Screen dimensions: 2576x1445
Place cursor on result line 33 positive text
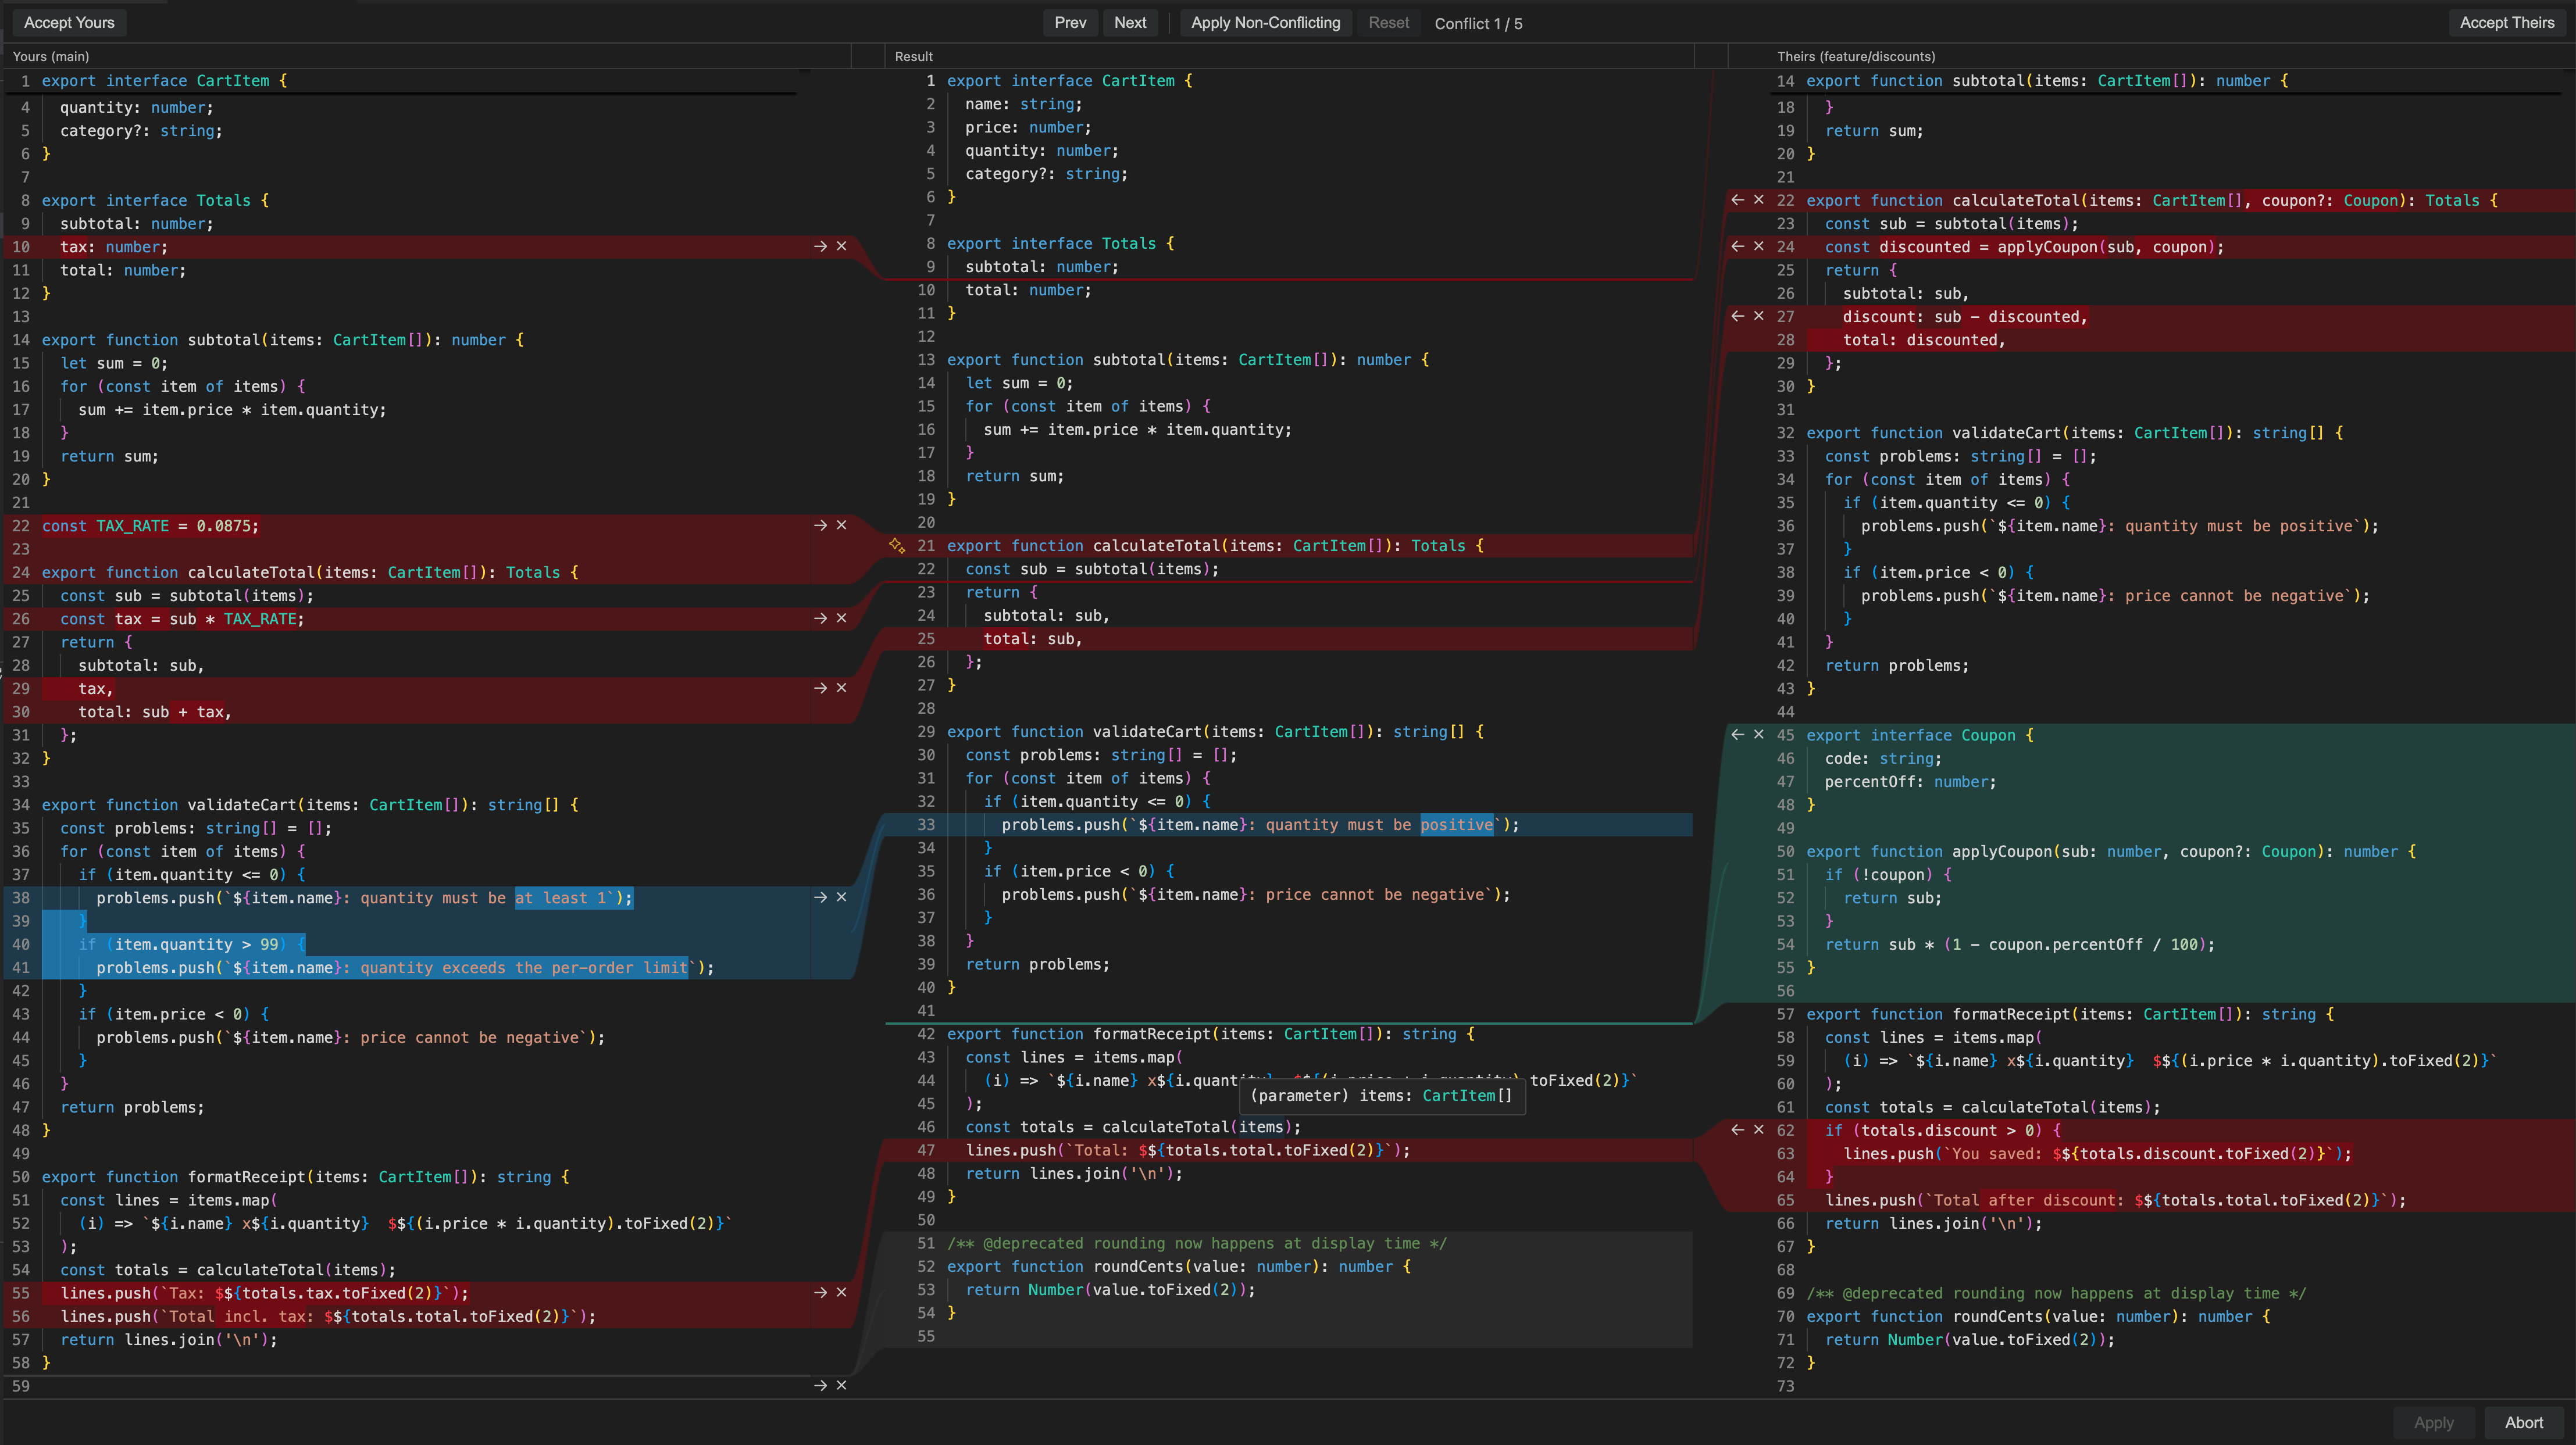coord(1456,825)
